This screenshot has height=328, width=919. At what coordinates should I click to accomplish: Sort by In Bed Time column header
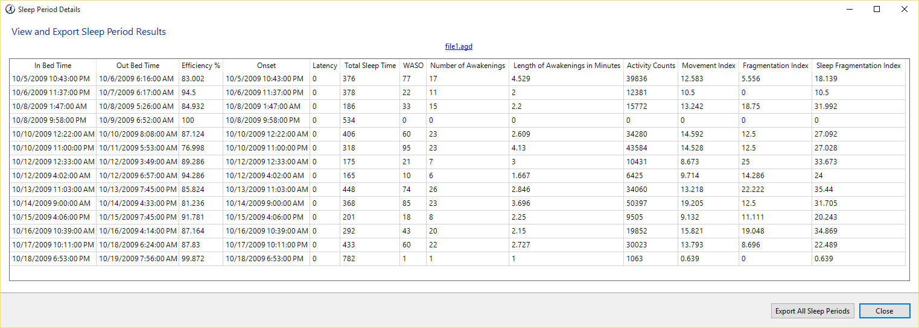[x=52, y=66]
